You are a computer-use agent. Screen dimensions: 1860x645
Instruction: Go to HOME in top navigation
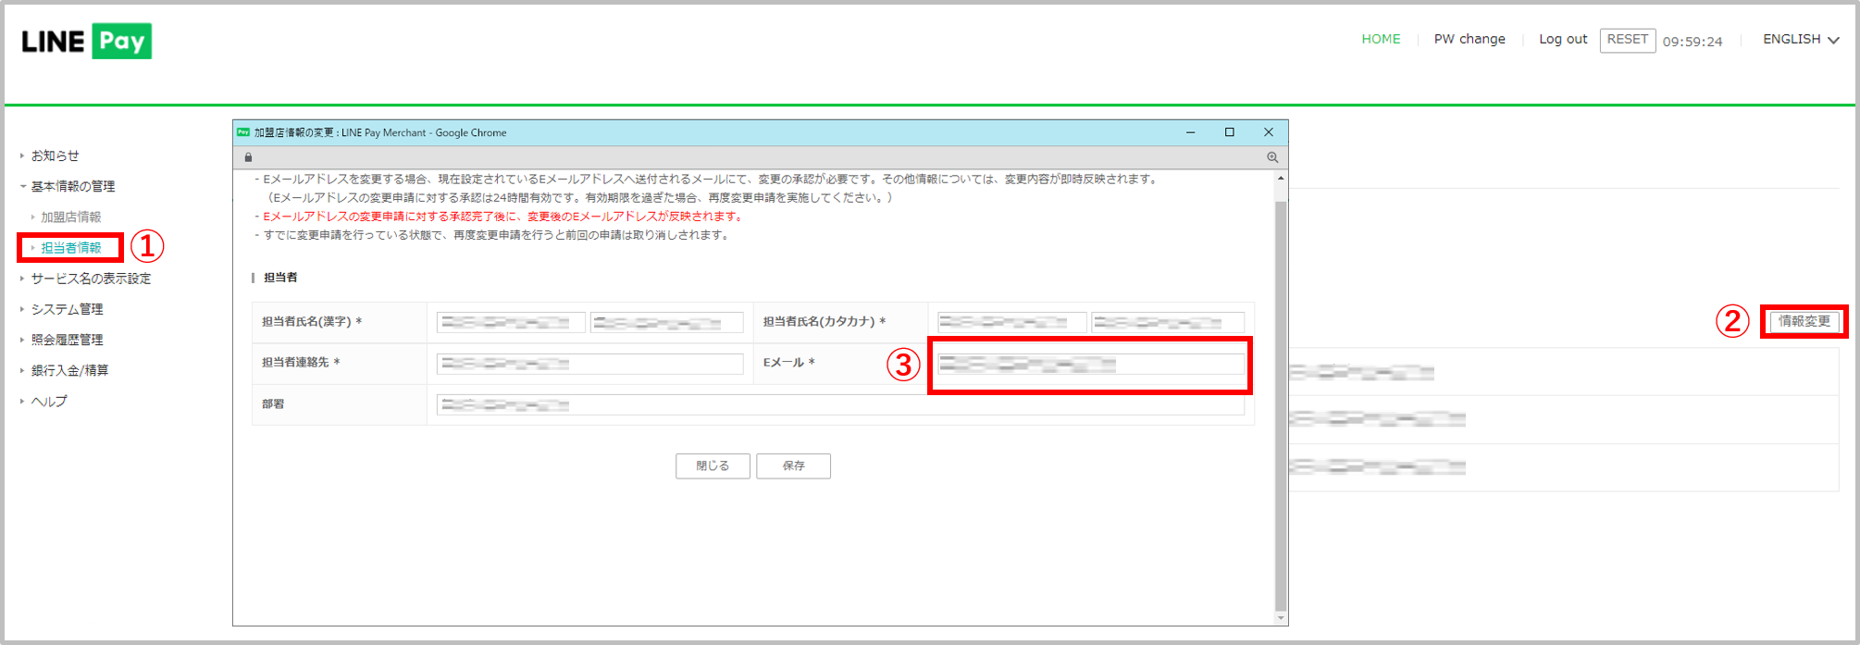(1381, 39)
